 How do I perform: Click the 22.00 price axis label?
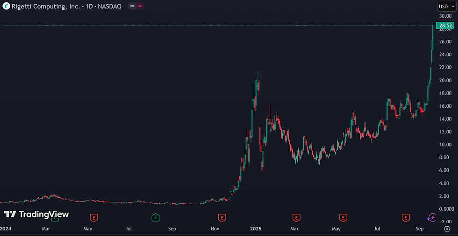point(446,67)
